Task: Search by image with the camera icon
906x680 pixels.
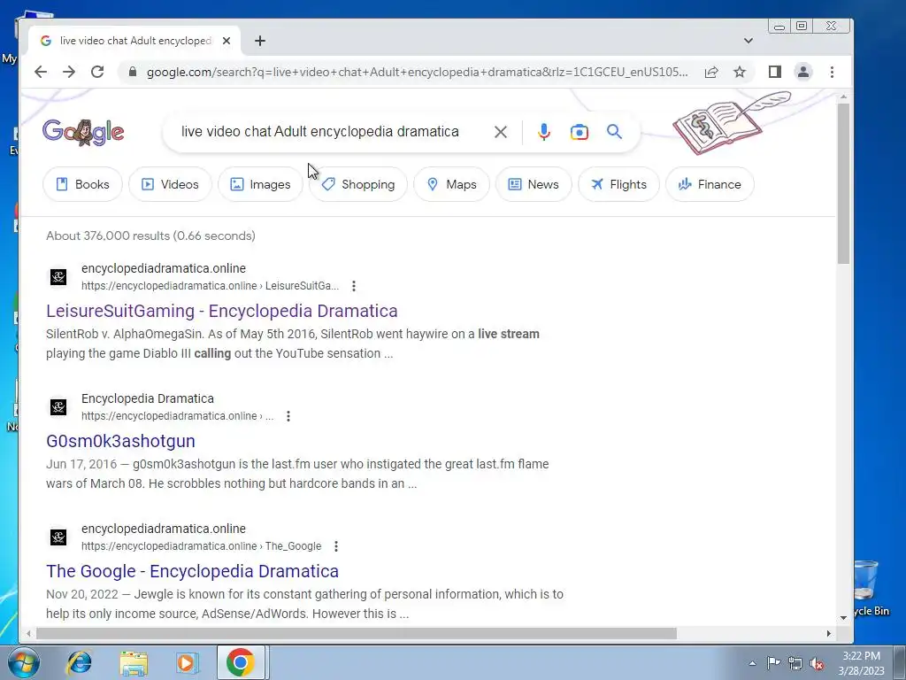Action: point(579,132)
